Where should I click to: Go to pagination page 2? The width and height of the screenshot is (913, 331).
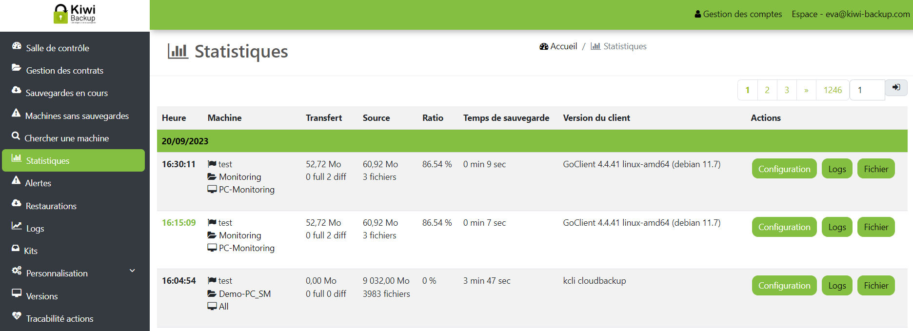coord(767,90)
